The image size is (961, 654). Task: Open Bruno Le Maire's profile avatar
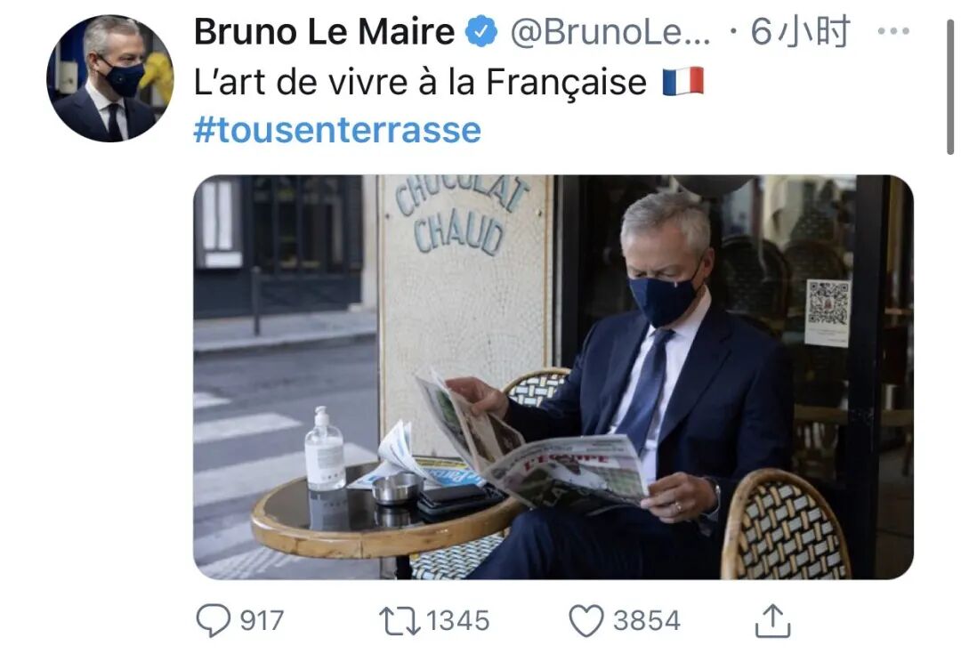(x=109, y=78)
